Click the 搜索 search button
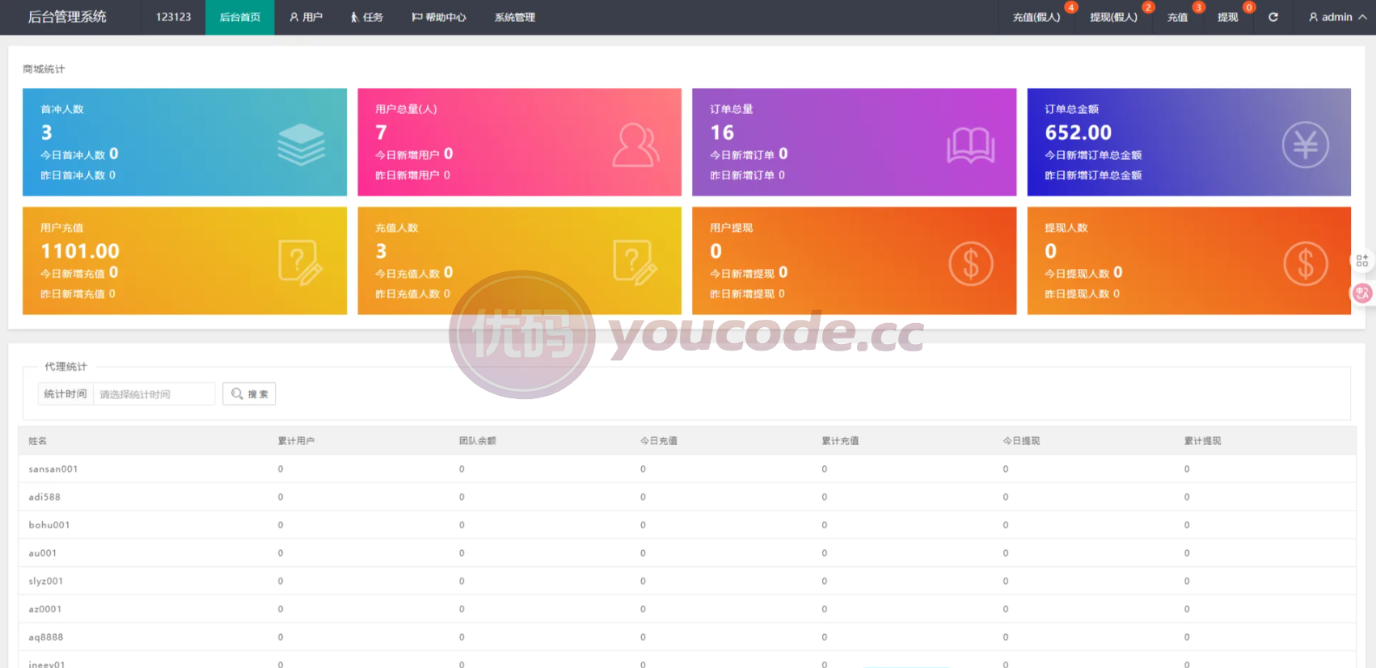 (249, 393)
